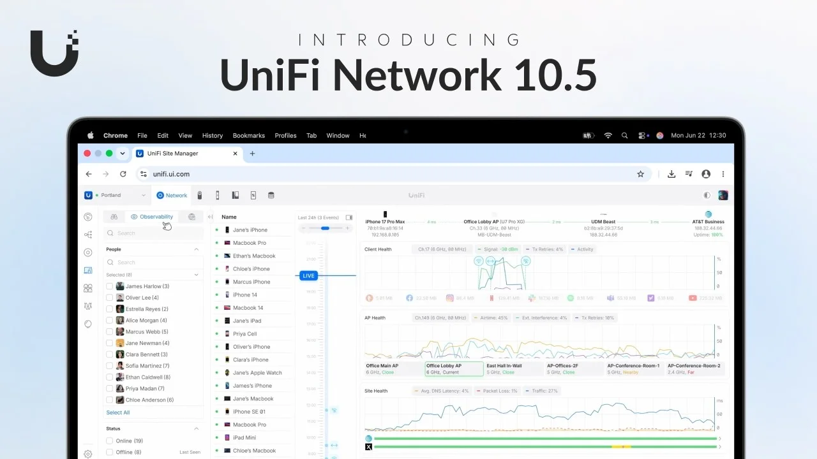Viewport: 817px width, 459px height.
Task: Open macOS Control Center icon
Action: (x=641, y=135)
